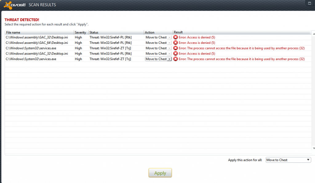Click the error icon in the first GAC_32\Desktop.ini row
This screenshot has height=183, width=315.
coord(176,37)
